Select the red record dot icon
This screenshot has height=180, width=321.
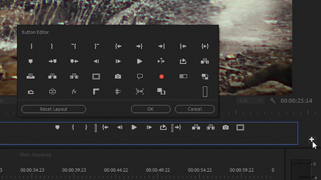click(162, 76)
